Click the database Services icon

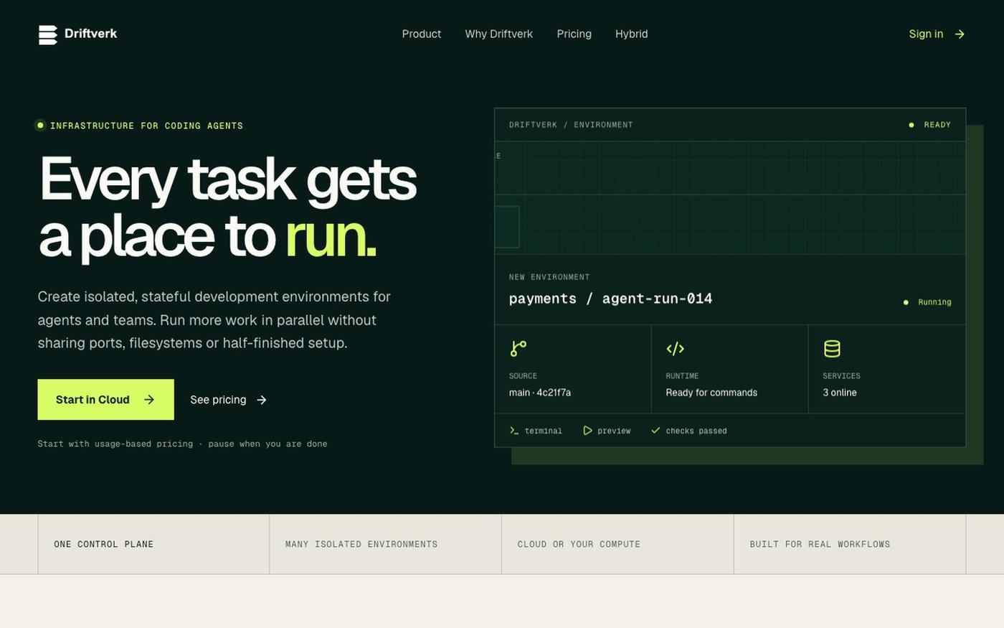tap(832, 349)
